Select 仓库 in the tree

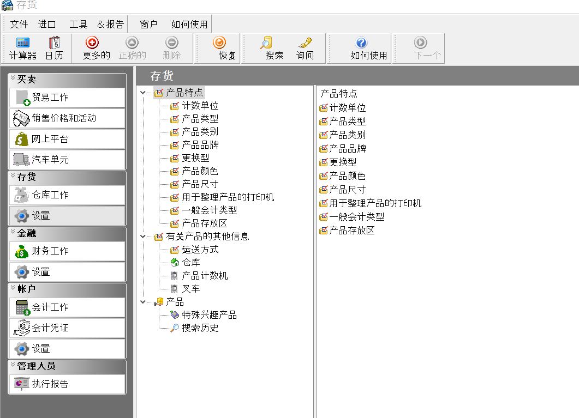pos(190,263)
